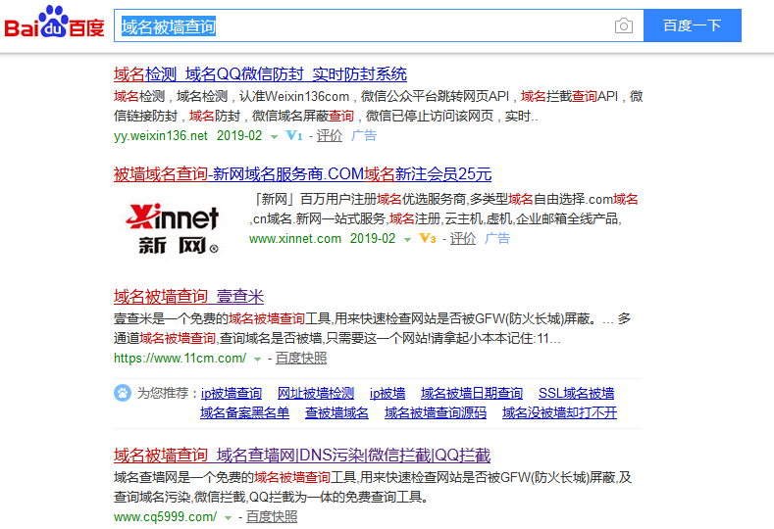
Task: Open image search via camera icon
Action: point(624,26)
